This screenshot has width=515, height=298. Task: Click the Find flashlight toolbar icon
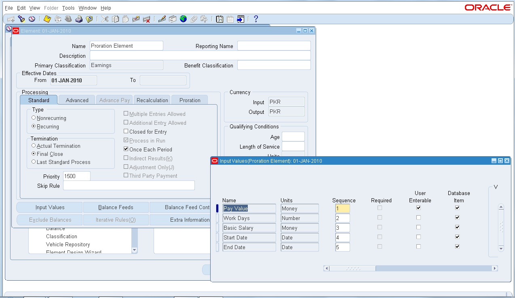click(21, 19)
